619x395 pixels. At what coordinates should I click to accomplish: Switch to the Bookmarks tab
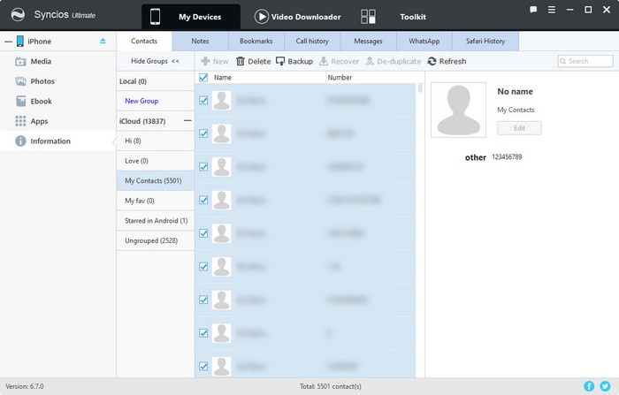coord(256,41)
